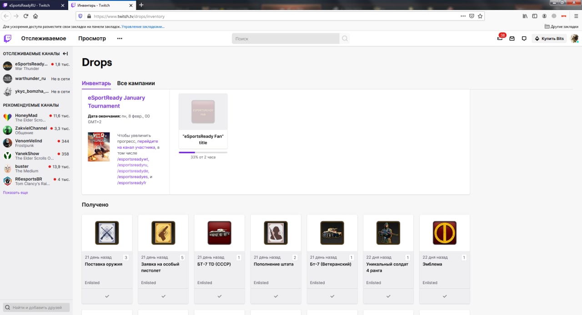Viewport: 582px width, 315px height.
Task: Click Показать еще in sidebar
Action: pos(15,193)
